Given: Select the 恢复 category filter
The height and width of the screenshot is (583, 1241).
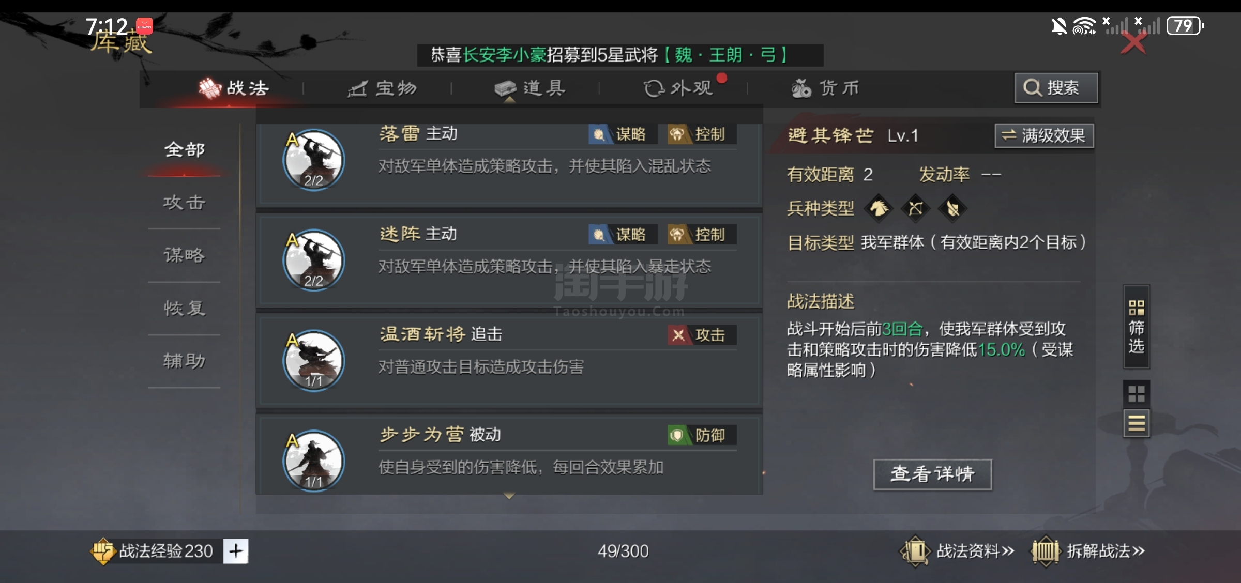Looking at the screenshot, I should (x=184, y=308).
